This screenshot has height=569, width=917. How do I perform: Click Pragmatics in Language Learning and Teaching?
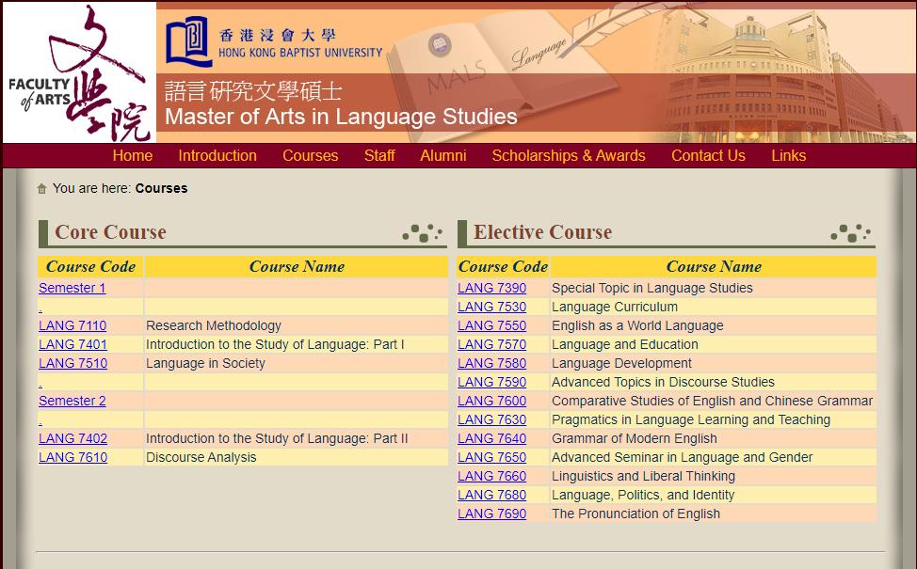(x=691, y=419)
